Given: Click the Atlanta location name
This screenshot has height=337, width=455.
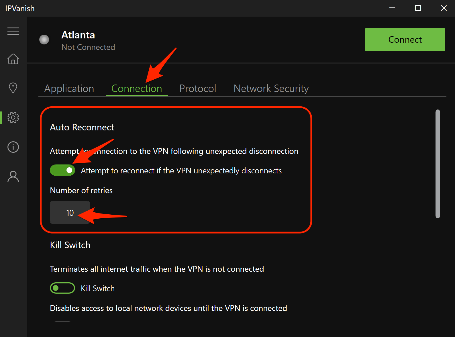Looking at the screenshot, I should tap(78, 35).
